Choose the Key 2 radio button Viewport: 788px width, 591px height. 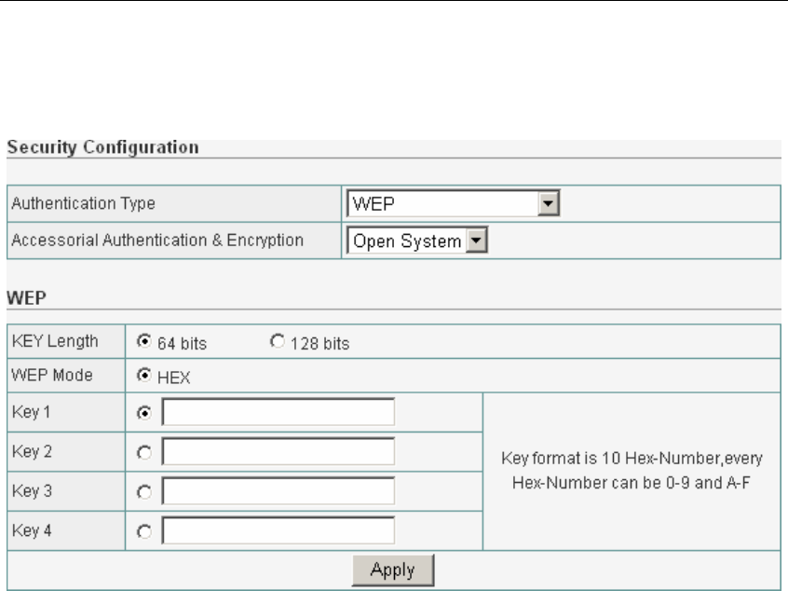(x=143, y=452)
